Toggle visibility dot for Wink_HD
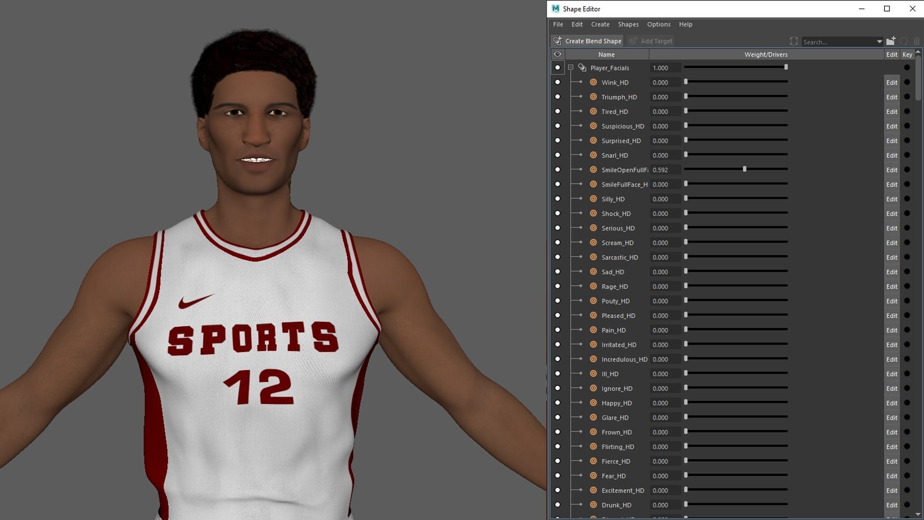The width and height of the screenshot is (924, 520). (557, 82)
